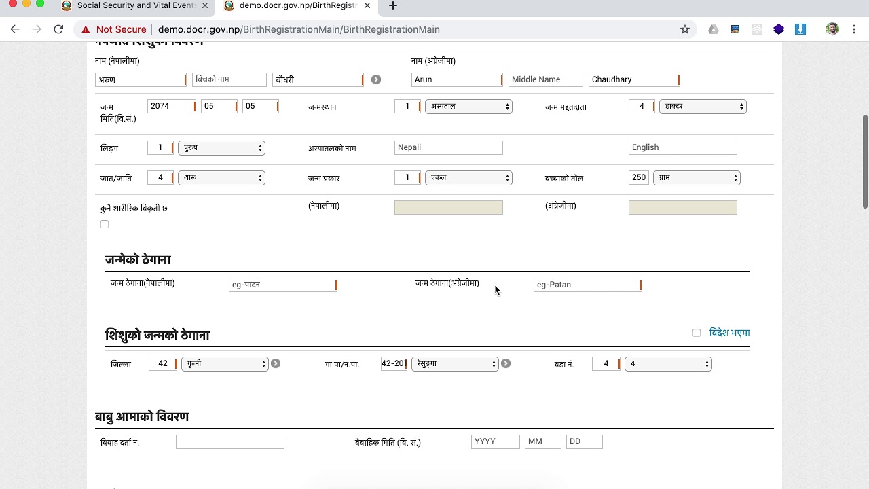869x489 pixels.
Task: Click the dark blue diamond extension icon
Action: 779,29
